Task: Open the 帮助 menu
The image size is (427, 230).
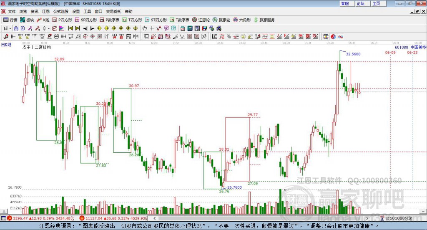Action: point(128,11)
